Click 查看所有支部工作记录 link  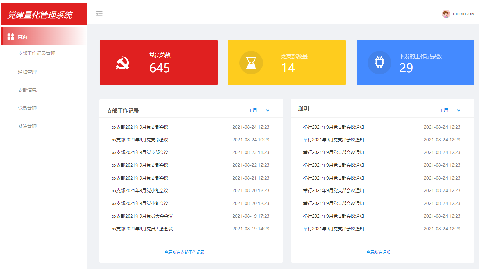coord(184,252)
